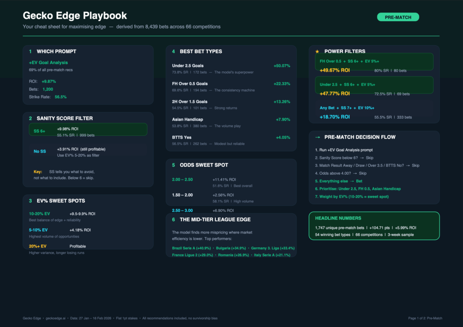The image size is (463, 327).
Task: Click the Brazil Serie A league link
Action: pos(188,248)
